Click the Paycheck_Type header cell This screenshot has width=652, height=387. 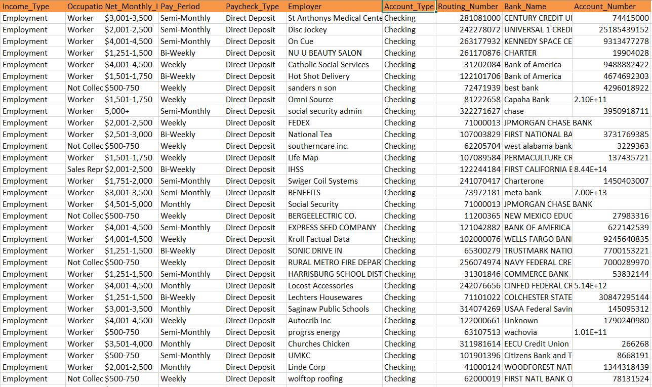(x=255, y=7)
